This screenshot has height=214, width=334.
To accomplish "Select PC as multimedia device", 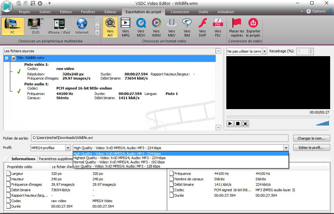I will 13,26.
